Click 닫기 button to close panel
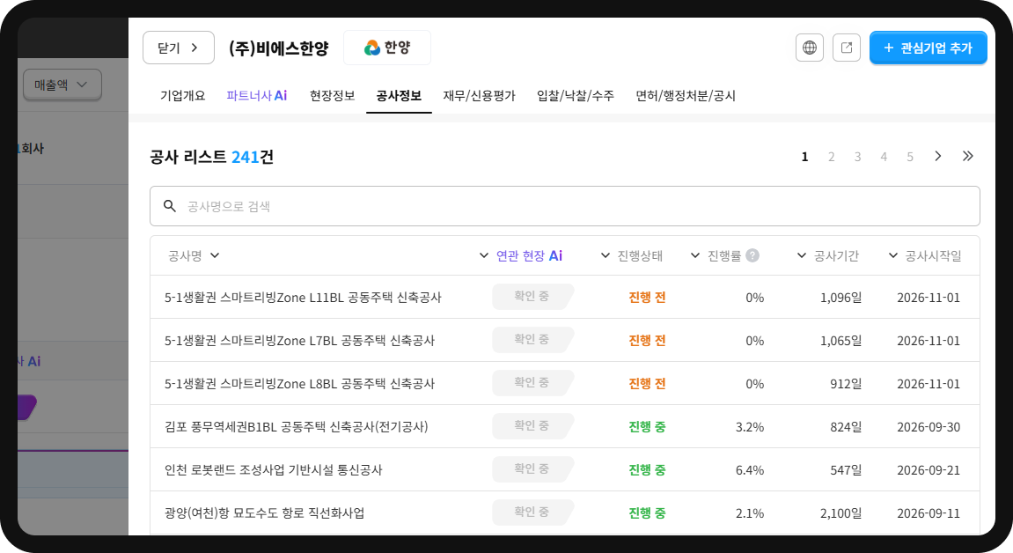 [x=179, y=48]
